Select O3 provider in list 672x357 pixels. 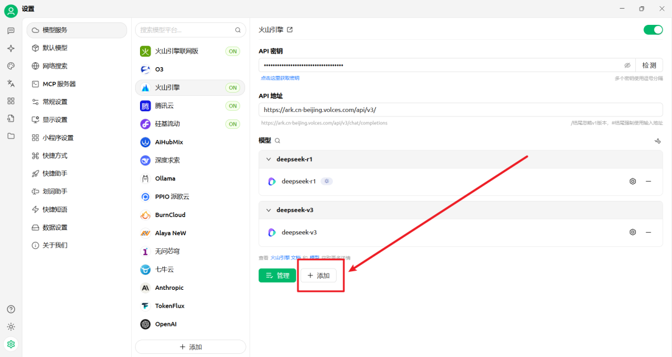[x=190, y=69]
